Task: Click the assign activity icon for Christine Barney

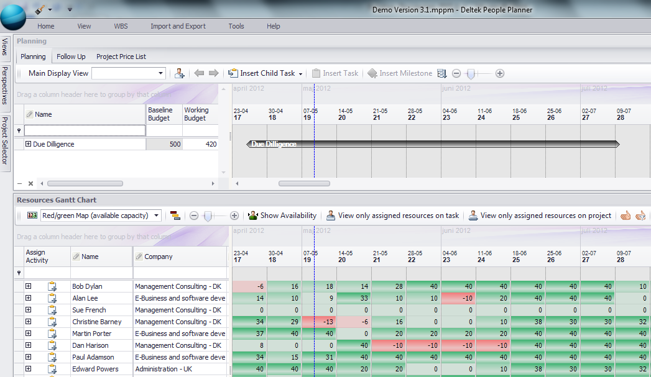Action: [52, 322]
